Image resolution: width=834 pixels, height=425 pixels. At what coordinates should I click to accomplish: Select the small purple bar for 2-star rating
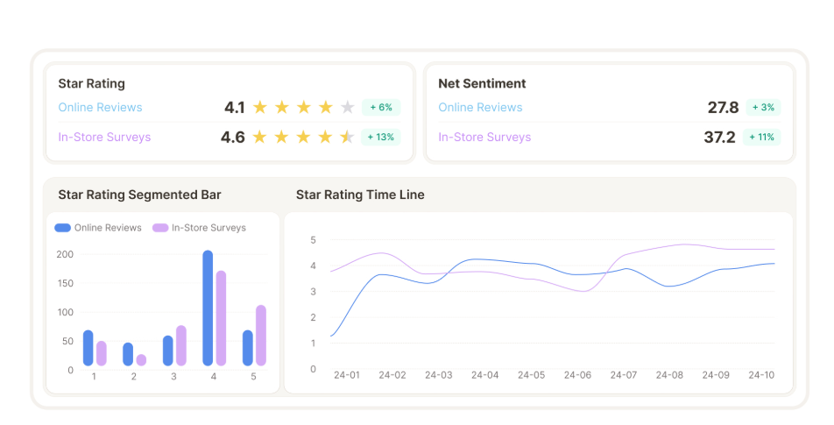click(142, 360)
